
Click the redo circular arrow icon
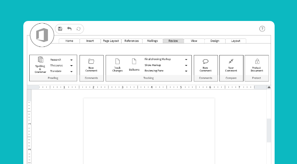79,29
